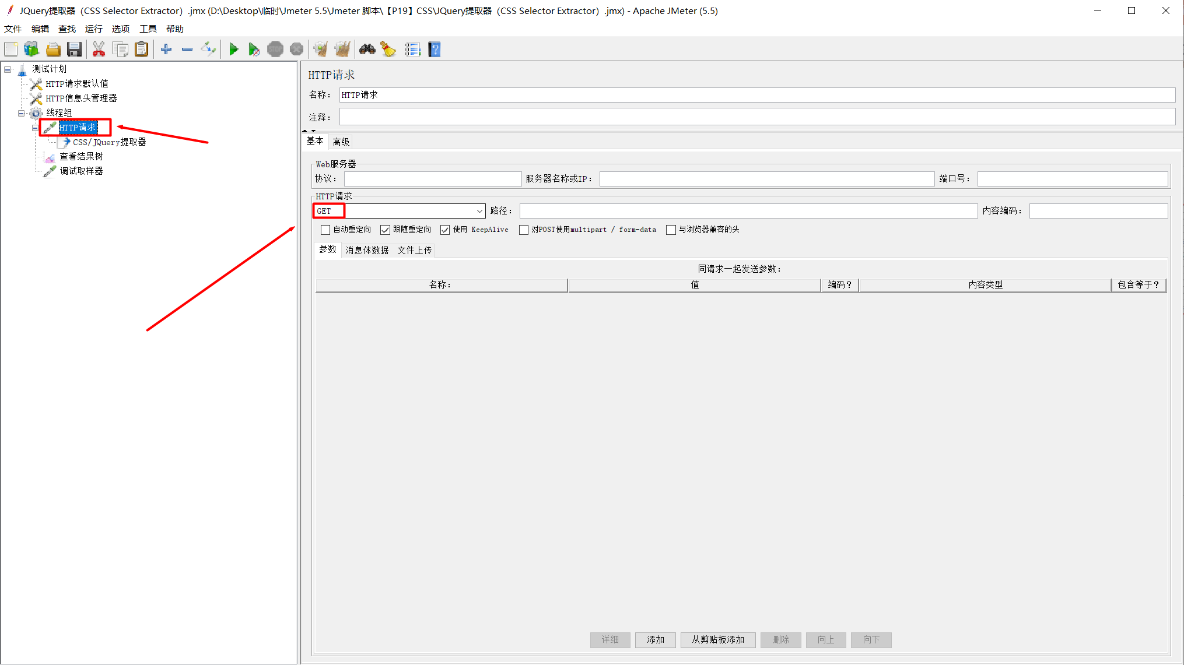Click the Paste clipboard icon
This screenshot has width=1184, height=665.
(x=141, y=50)
